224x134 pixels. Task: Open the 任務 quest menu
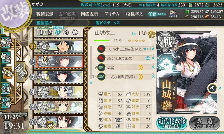pyautogui.click(x=157, y=14)
